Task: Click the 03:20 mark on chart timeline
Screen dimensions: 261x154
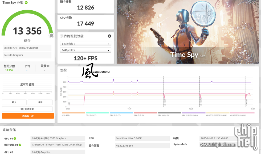Action: [x=191, y=109]
